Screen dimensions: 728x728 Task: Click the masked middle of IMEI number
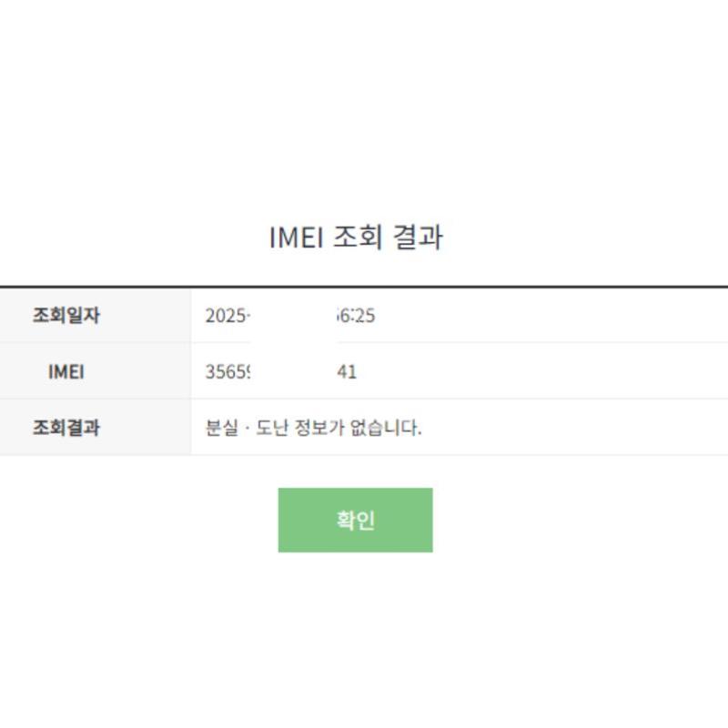291,371
